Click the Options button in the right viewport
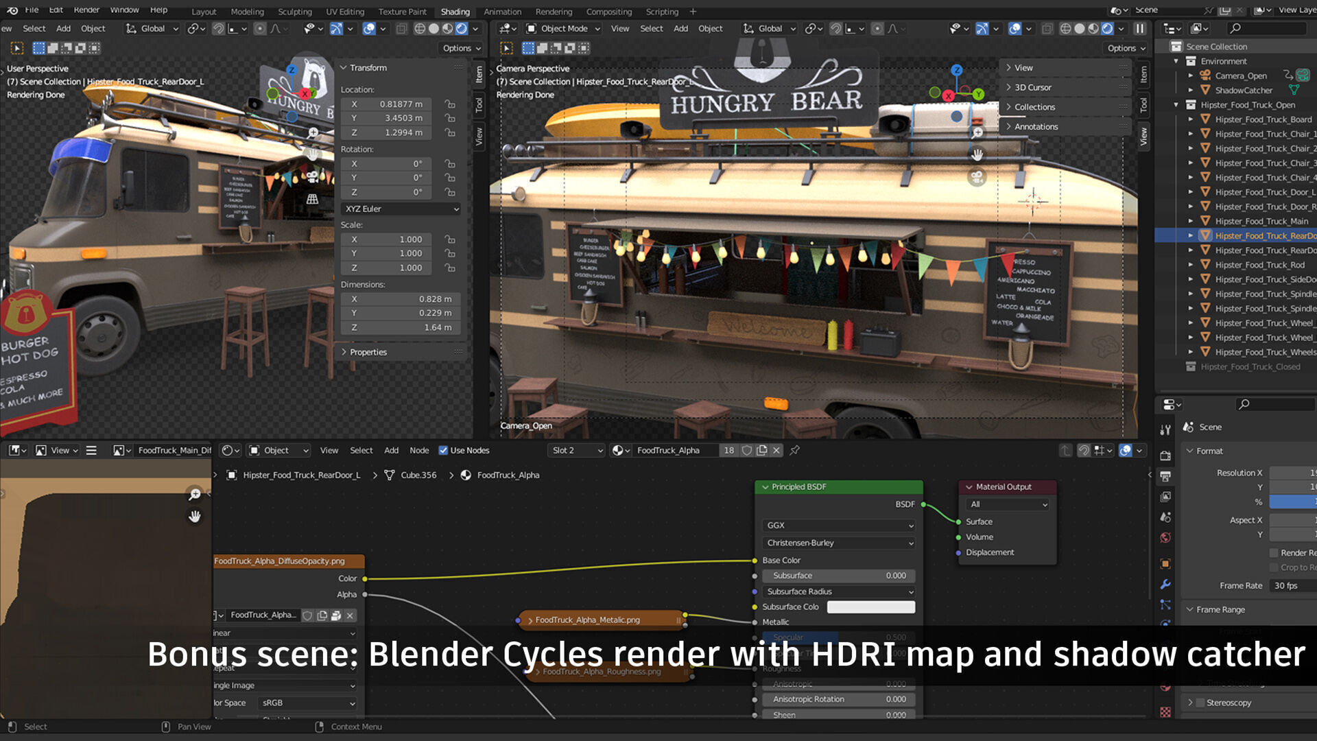 tap(1126, 48)
